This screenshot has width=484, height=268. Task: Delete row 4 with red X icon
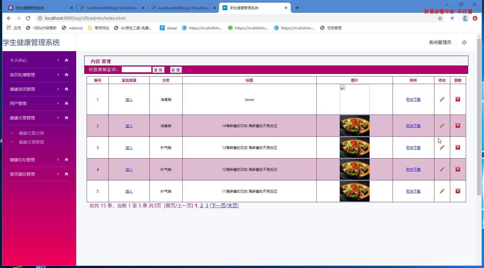pos(458,169)
